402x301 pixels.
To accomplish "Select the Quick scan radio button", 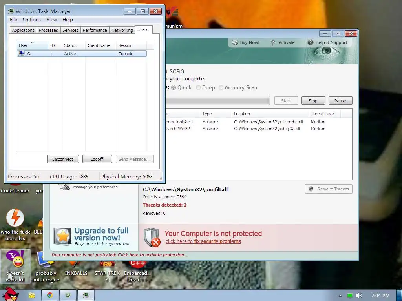I will pyautogui.click(x=174, y=87).
